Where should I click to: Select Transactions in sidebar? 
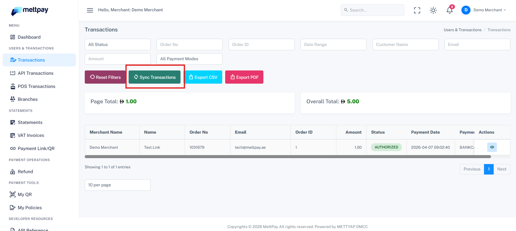tap(39, 60)
